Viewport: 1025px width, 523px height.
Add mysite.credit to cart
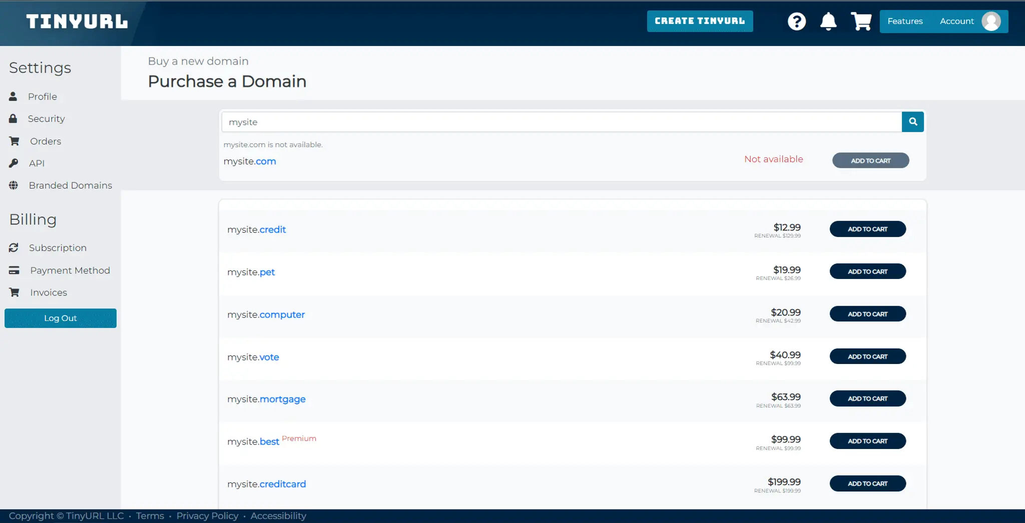click(867, 229)
